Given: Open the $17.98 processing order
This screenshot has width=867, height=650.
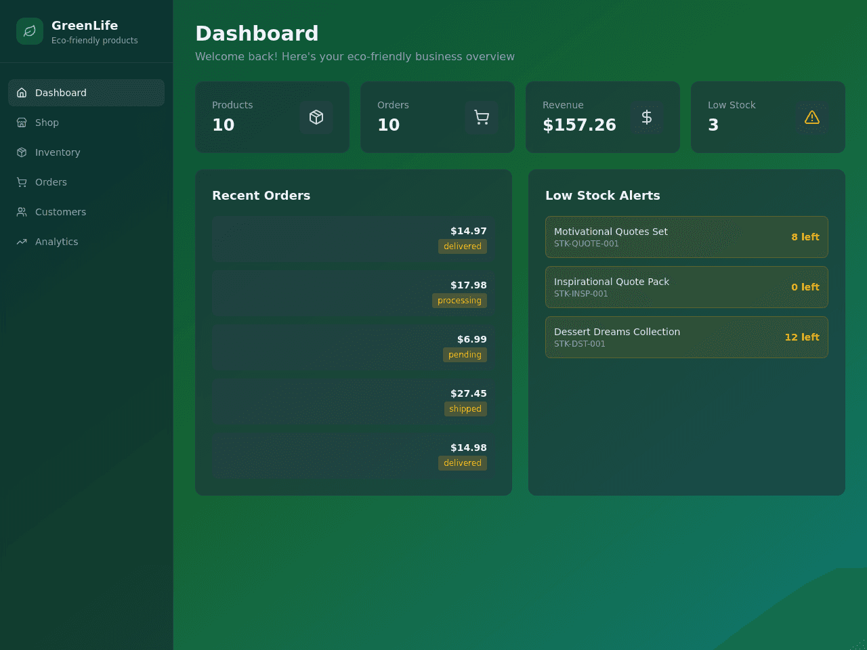Looking at the screenshot, I should point(354,293).
